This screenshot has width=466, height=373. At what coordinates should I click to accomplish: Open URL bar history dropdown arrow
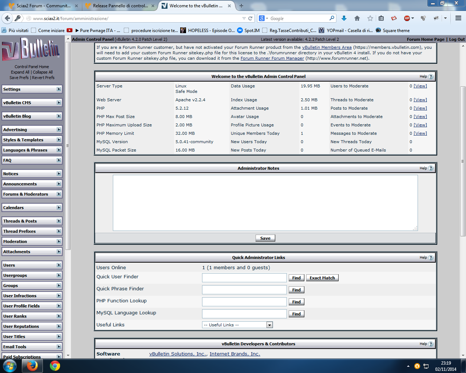(x=244, y=18)
